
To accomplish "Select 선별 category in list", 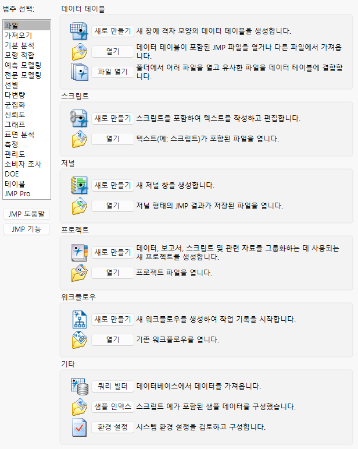I will [27, 85].
